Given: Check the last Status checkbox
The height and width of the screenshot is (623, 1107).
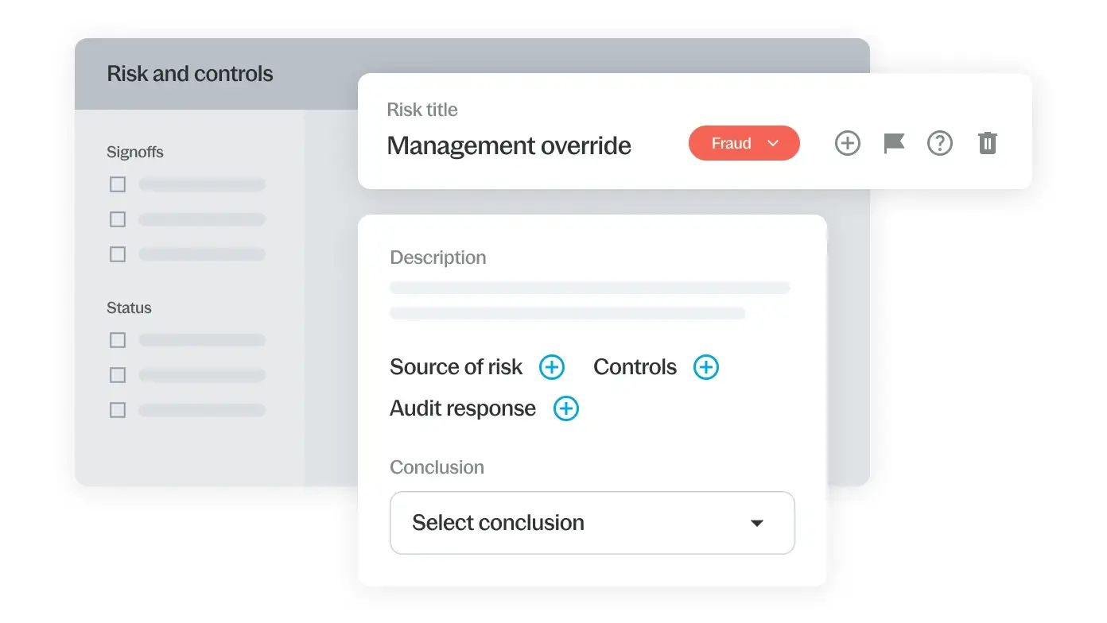Looking at the screenshot, I should coord(118,410).
